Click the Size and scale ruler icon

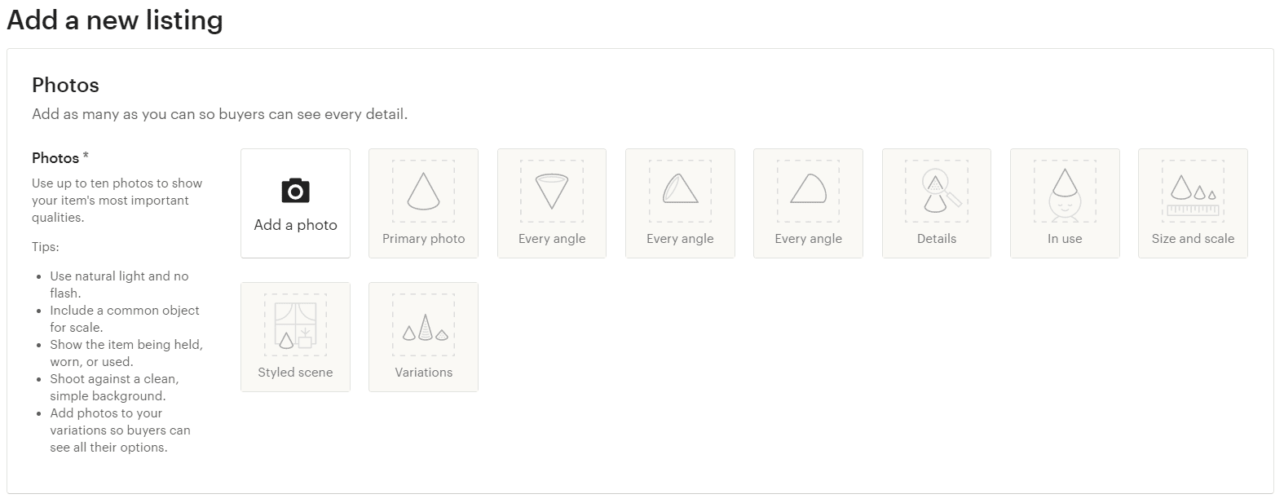tap(1193, 196)
